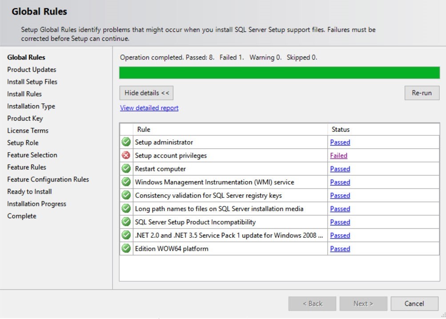Click Passed link for Setup administrator
This screenshot has width=446, height=319.
[340, 142]
